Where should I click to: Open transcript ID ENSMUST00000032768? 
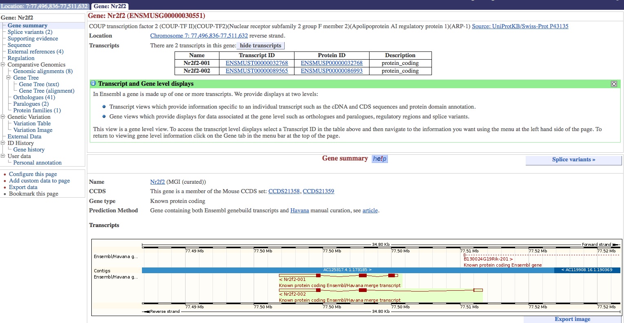[257, 63]
